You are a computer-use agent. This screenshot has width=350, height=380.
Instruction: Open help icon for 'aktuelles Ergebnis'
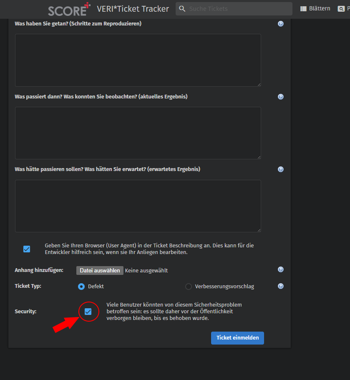pos(281,97)
